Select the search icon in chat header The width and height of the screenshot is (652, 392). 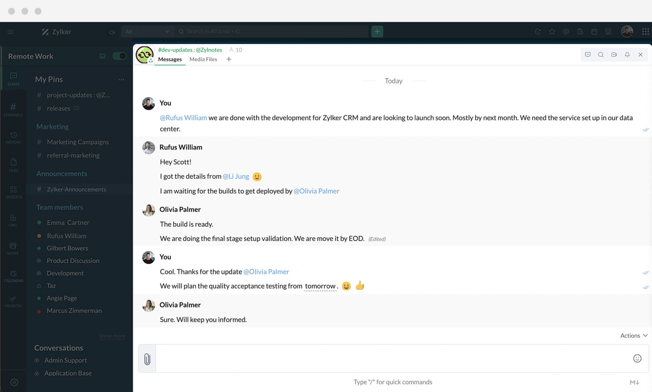point(601,54)
